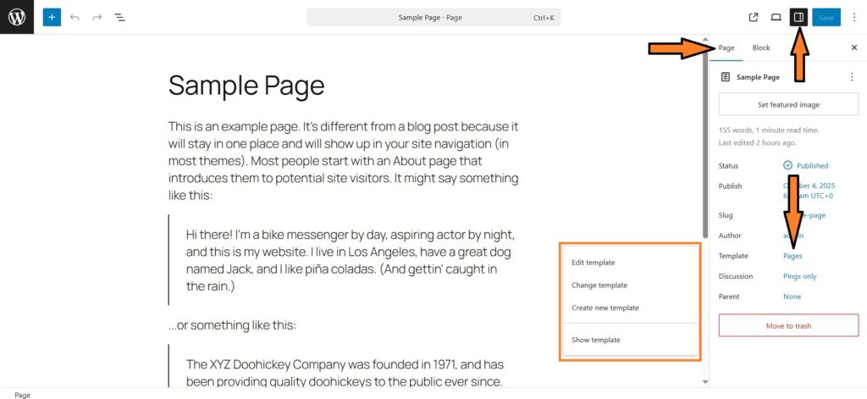Screen dimensions: 867x399
Task: Close the settings sidebar with X
Action: click(x=853, y=47)
